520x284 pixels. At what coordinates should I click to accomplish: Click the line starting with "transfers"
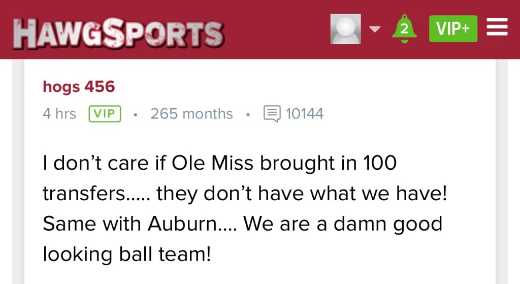tap(245, 194)
